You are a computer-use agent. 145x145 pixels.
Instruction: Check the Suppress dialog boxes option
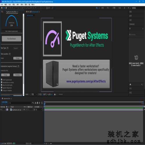click(x=1, y=88)
